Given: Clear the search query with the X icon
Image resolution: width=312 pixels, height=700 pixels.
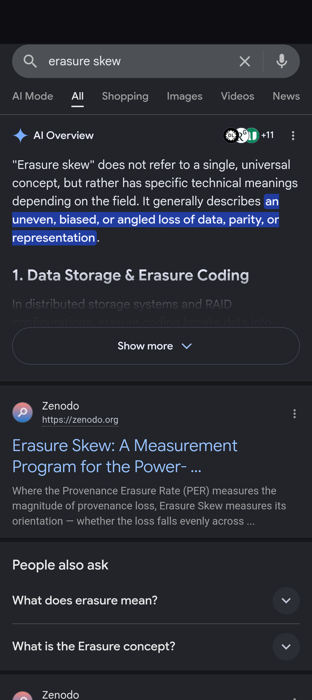Looking at the screenshot, I should coord(245,61).
